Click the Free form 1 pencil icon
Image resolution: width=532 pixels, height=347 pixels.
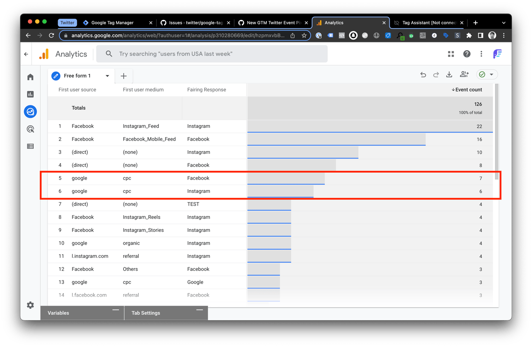[56, 76]
